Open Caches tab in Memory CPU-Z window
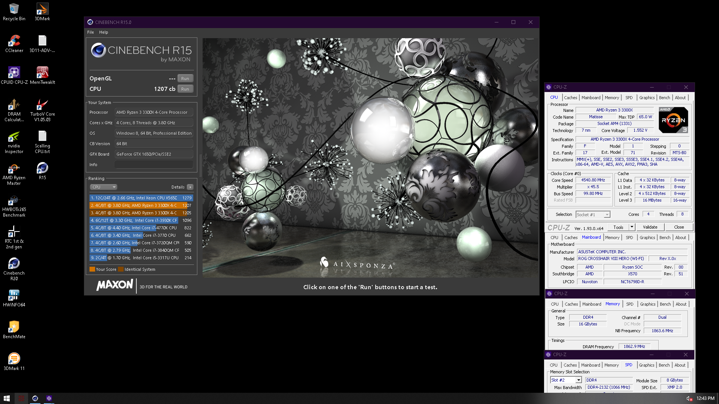 pyautogui.click(x=571, y=304)
